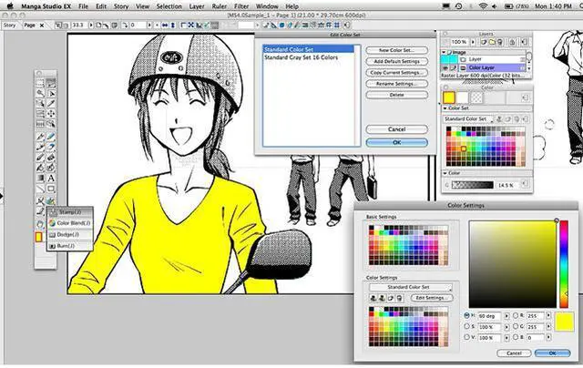Select the text tool marked A
This screenshot has height=368, width=583.
pyautogui.click(x=51, y=178)
